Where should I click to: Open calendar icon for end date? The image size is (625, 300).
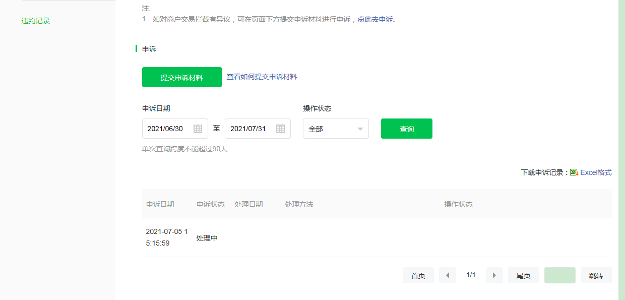click(280, 129)
